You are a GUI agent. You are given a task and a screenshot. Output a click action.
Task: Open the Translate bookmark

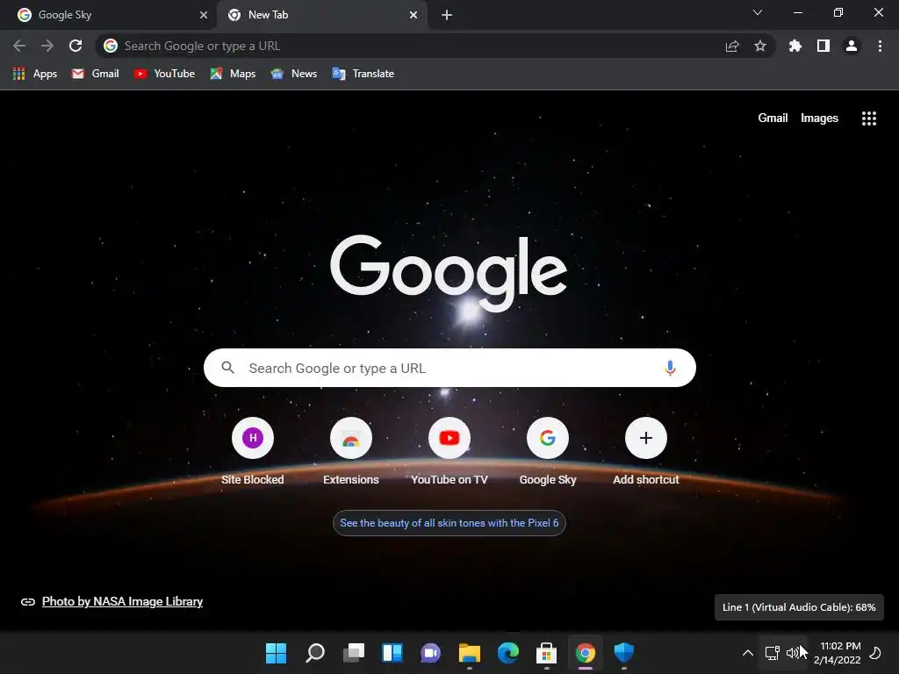[x=363, y=74]
